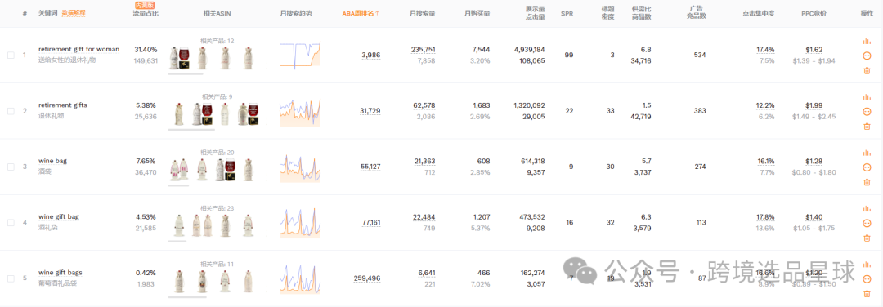This screenshot has height=307, width=883.
Task: Delete the retirement gift for woman row
Action: tap(867, 70)
